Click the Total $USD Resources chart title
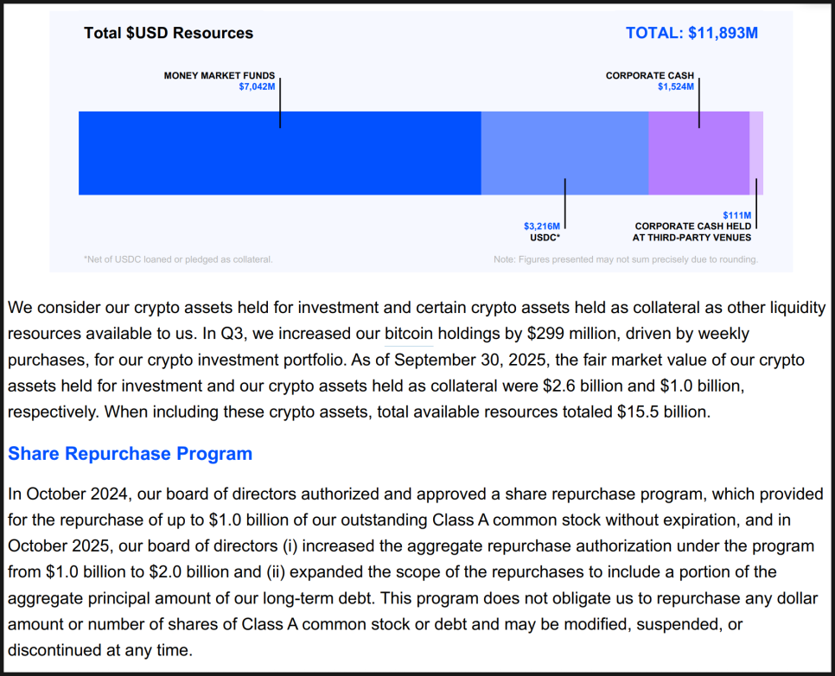This screenshot has height=676, width=835. 169,34
